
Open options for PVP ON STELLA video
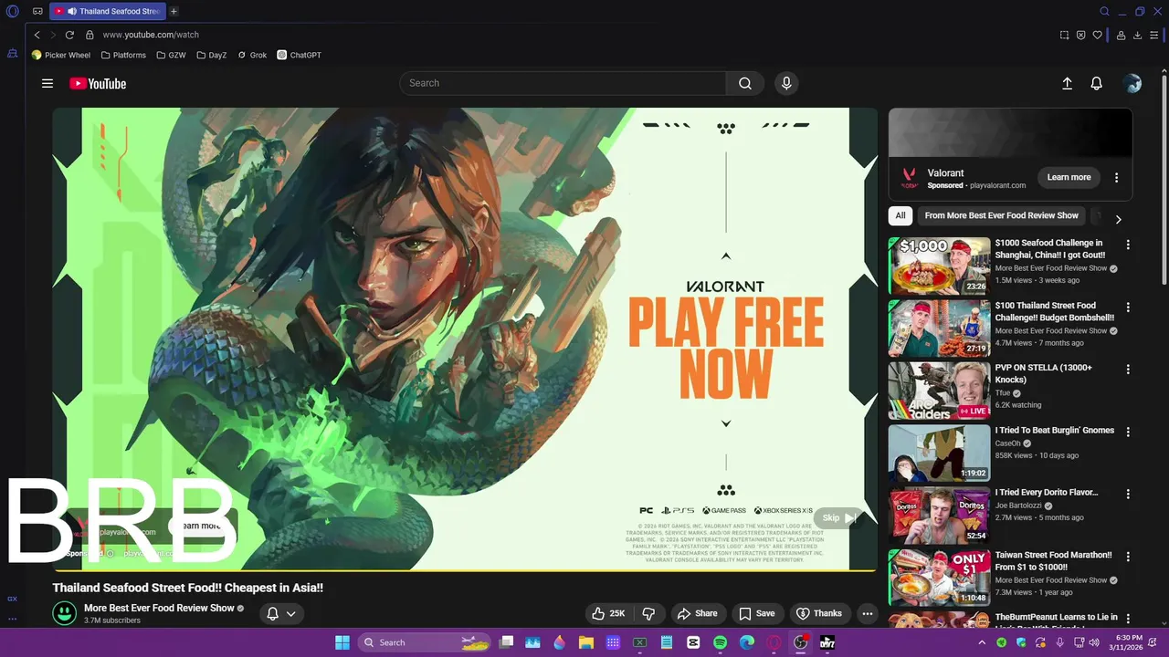coord(1128,369)
